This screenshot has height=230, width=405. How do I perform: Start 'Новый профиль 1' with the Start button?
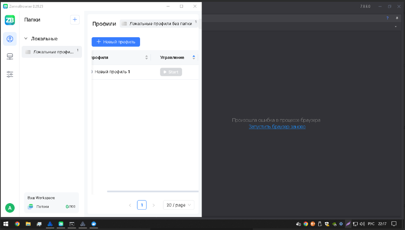(171, 72)
